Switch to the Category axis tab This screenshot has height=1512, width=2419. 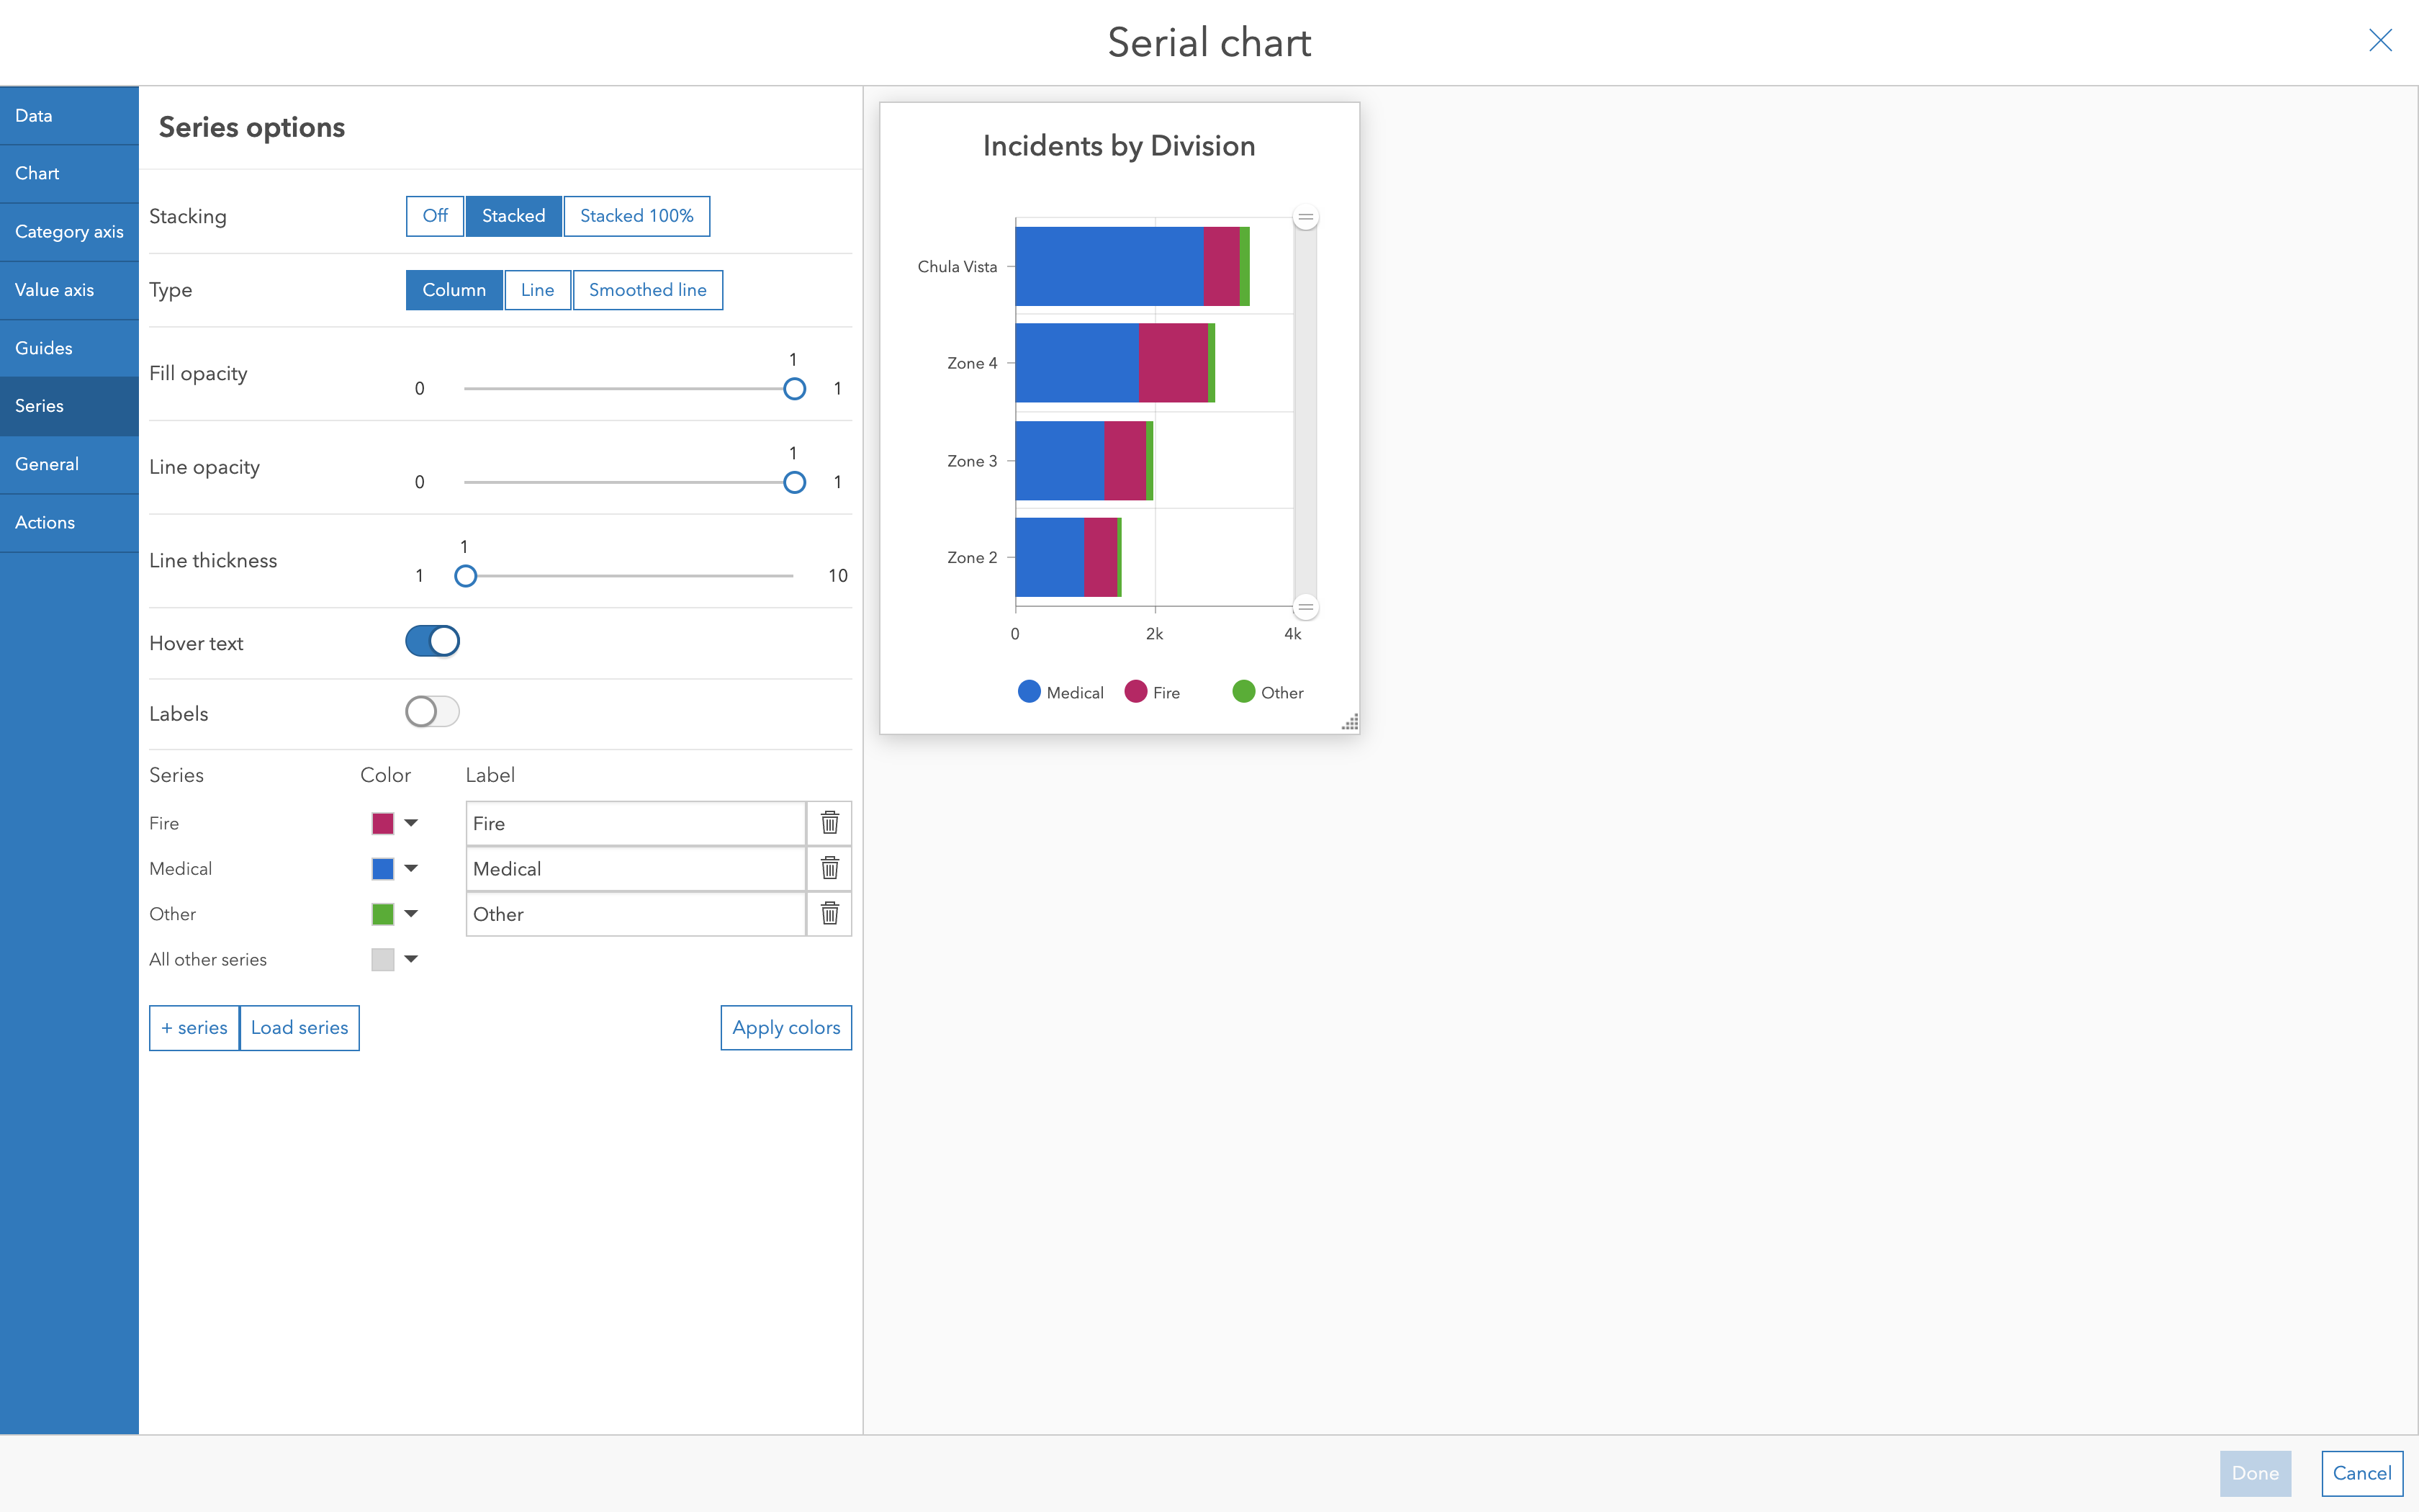click(69, 232)
